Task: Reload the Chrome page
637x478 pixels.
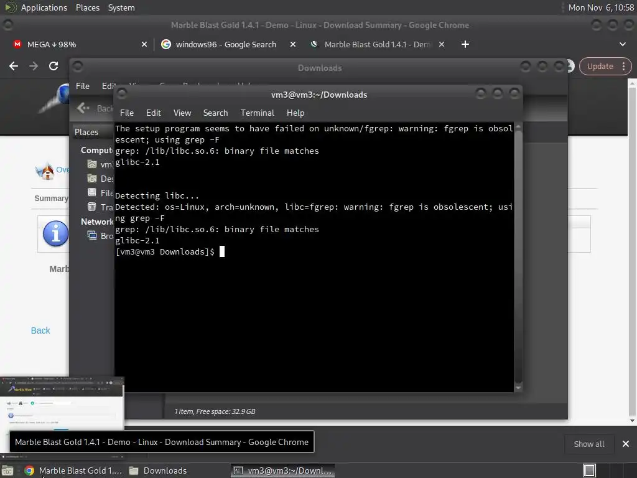Action: click(53, 66)
